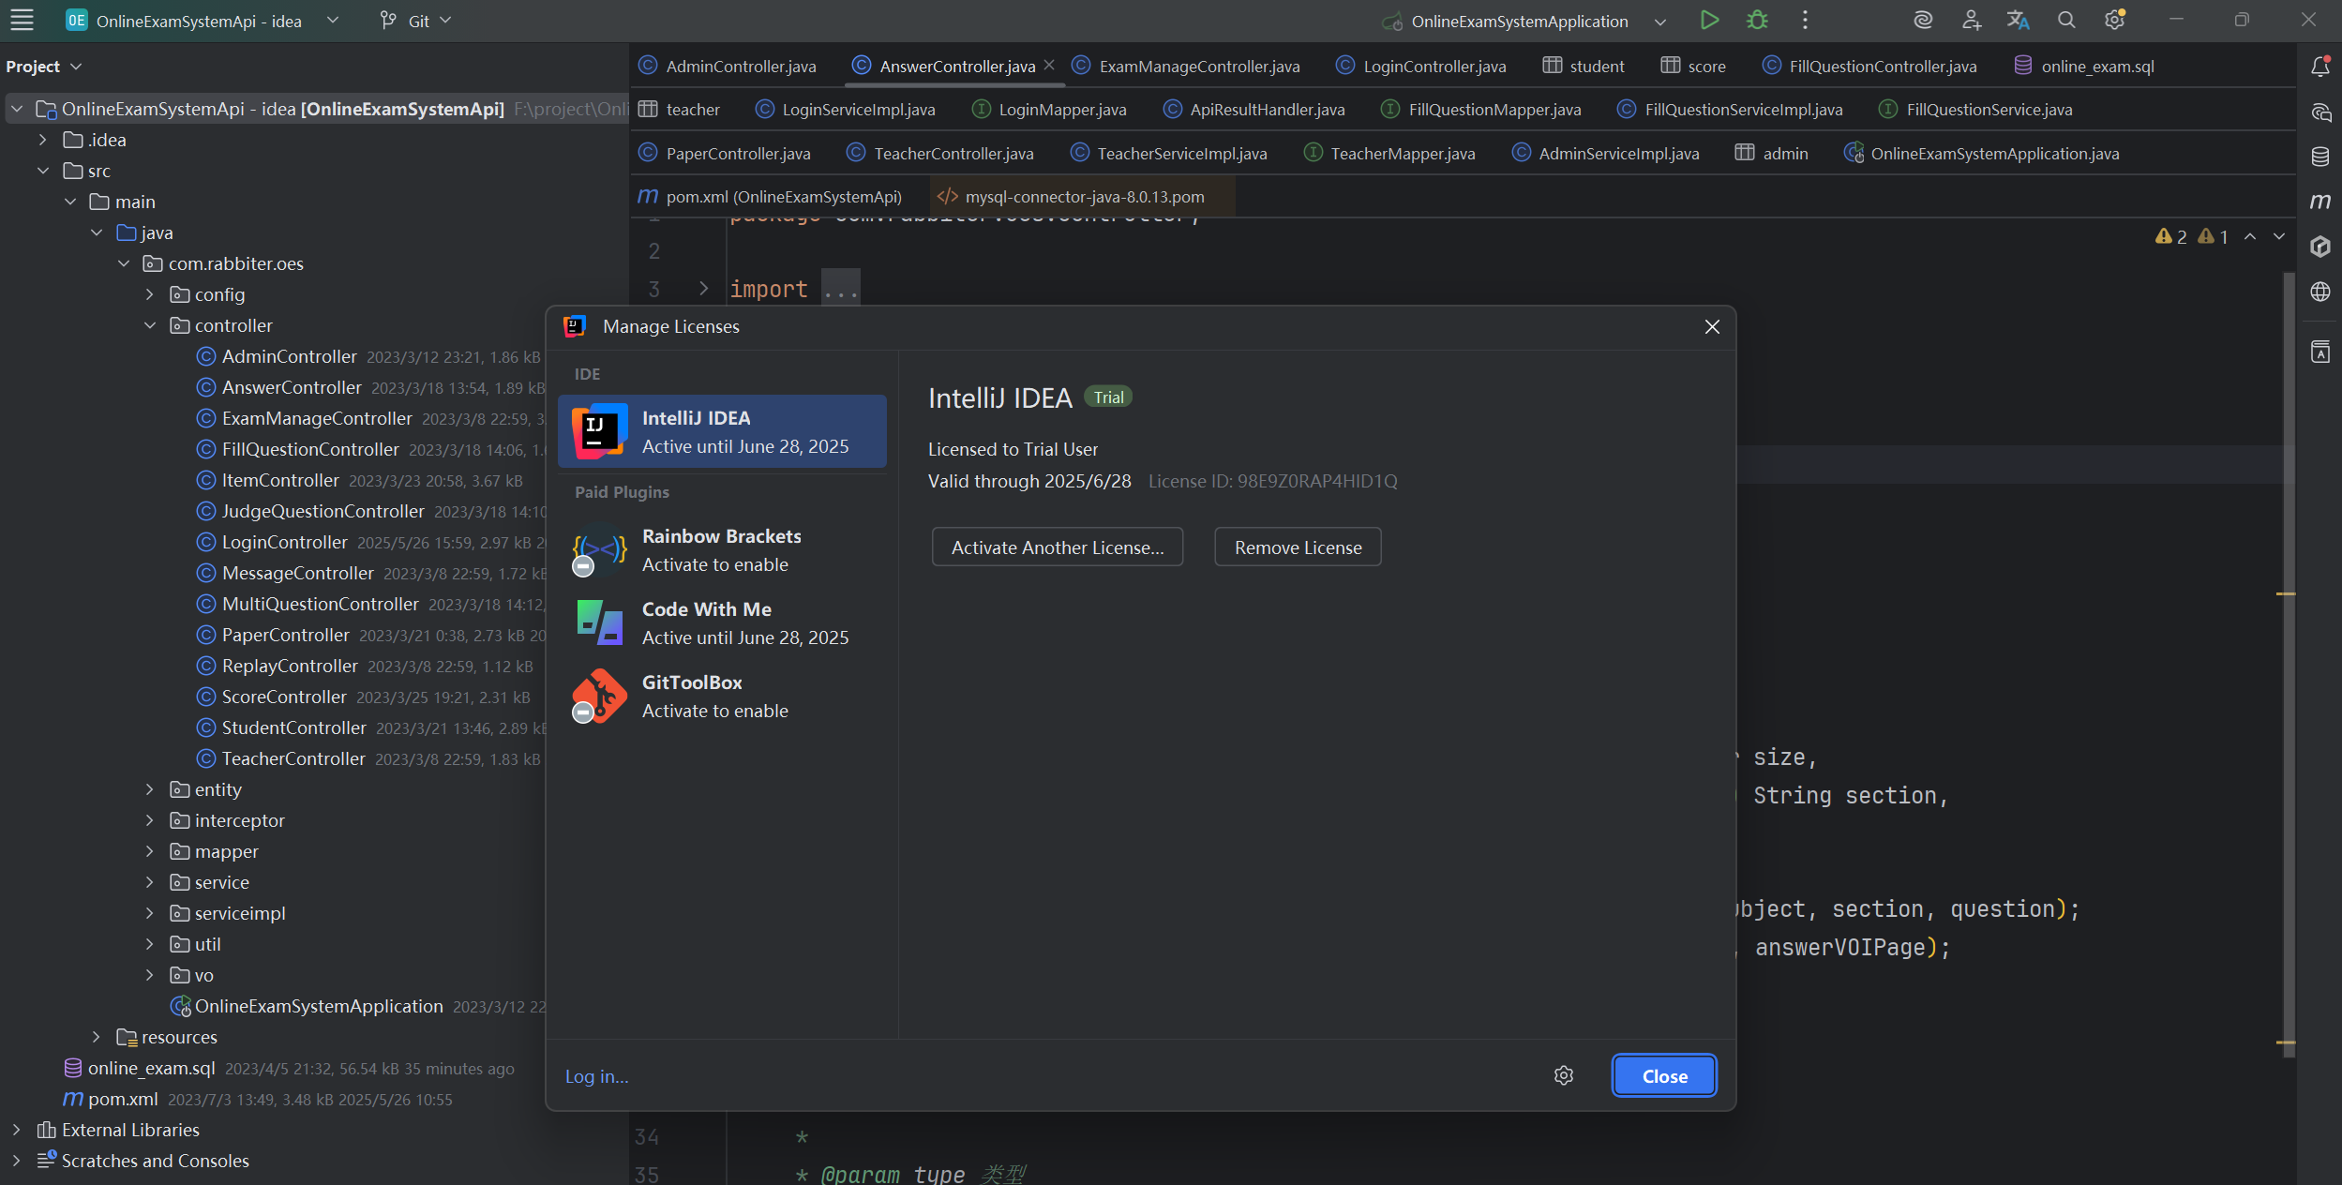
Task: Expand the entity package
Action: click(150, 789)
